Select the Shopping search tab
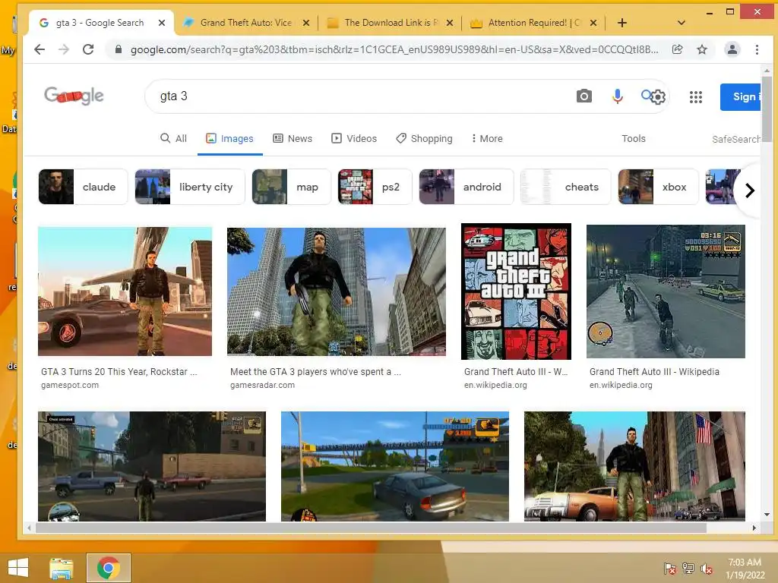This screenshot has width=778, height=583. pyautogui.click(x=425, y=138)
